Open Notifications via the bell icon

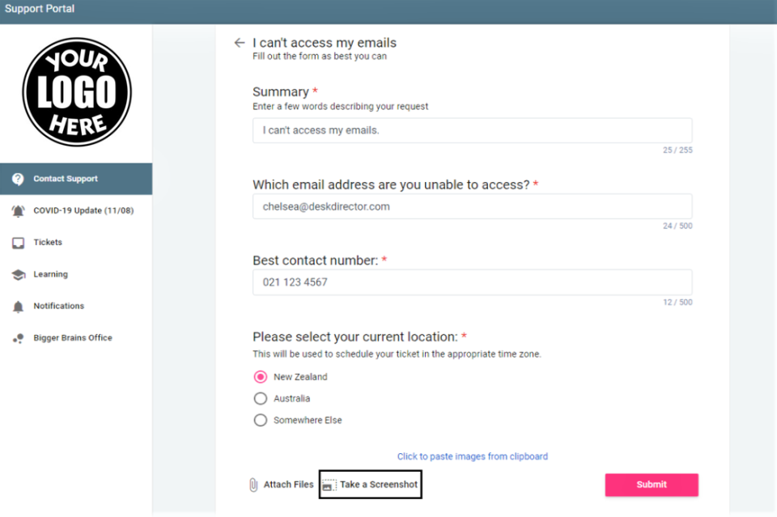tap(18, 306)
